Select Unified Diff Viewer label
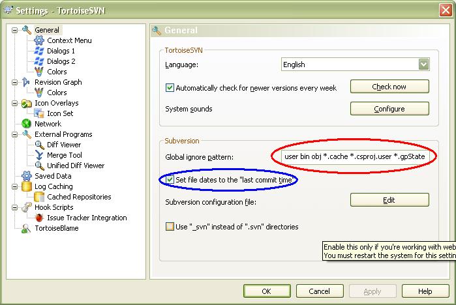The height and width of the screenshot is (305, 456). [x=76, y=166]
